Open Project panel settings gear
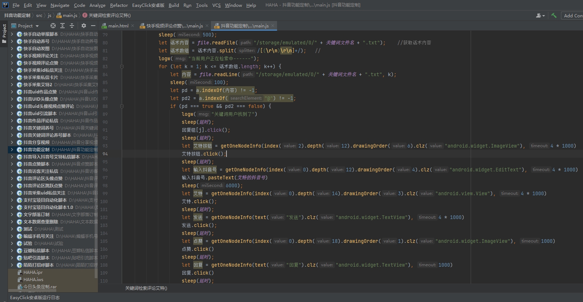 point(84,26)
